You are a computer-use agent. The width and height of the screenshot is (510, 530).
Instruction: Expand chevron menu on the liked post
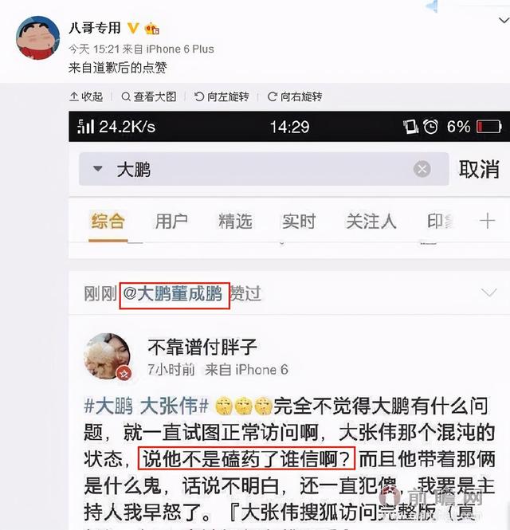click(488, 292)
